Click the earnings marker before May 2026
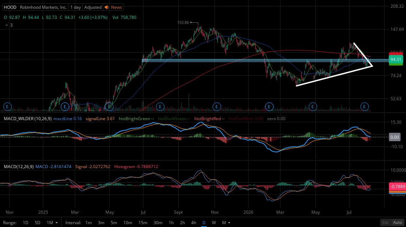Screen dimensions: 406x227 313,106
